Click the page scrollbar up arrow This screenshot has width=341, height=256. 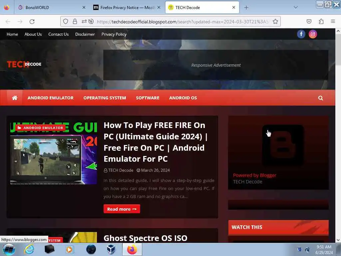click(338, 31)
